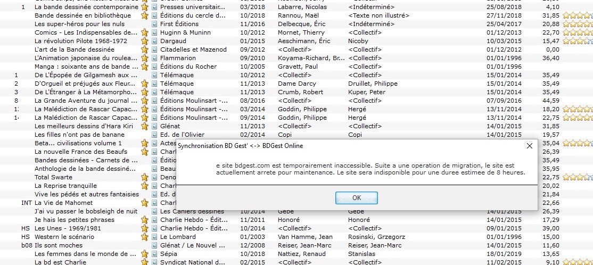
Task: Click the book icon next to Le Lombard
Action: [x=154, y=237]
